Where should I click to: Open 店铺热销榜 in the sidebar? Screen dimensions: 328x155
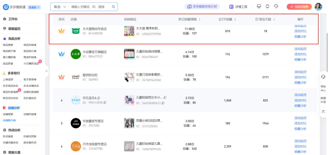coord(30,114)
